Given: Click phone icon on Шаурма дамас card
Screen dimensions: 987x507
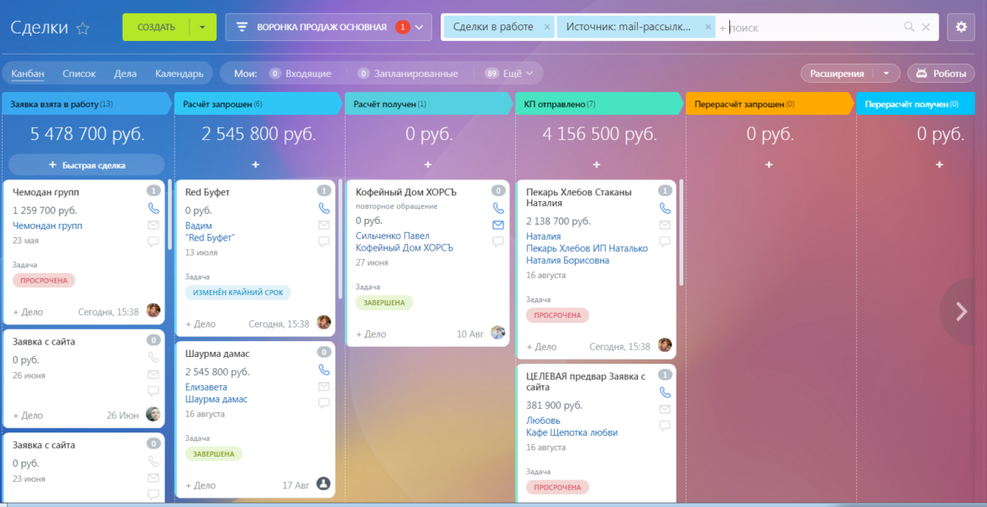Looking at the screenshot, I should point(324,370).
